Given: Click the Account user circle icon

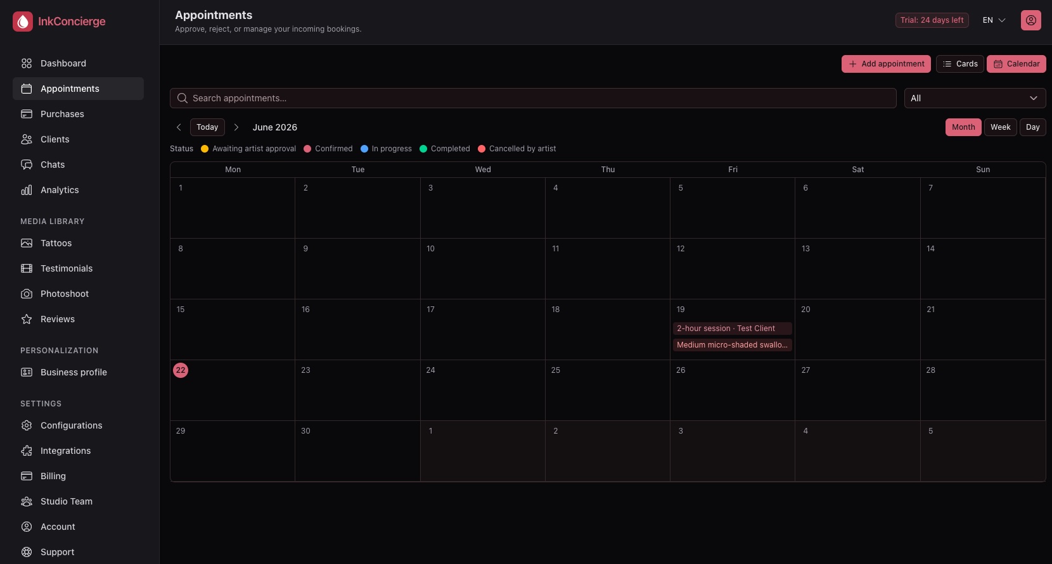Looking at the screenshot, I should click(27, 527).
